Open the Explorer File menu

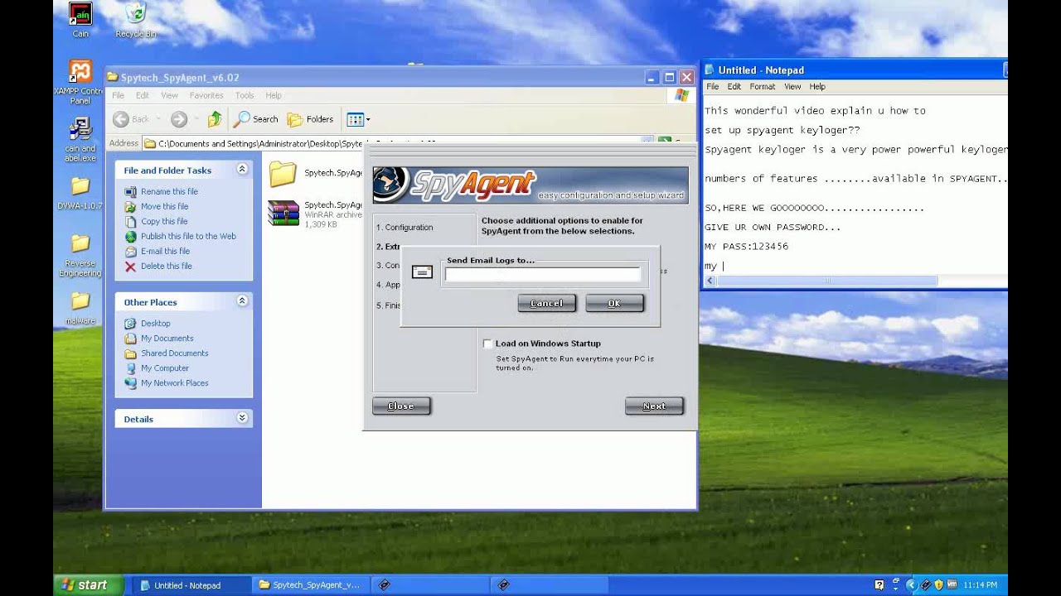point(119,95)
